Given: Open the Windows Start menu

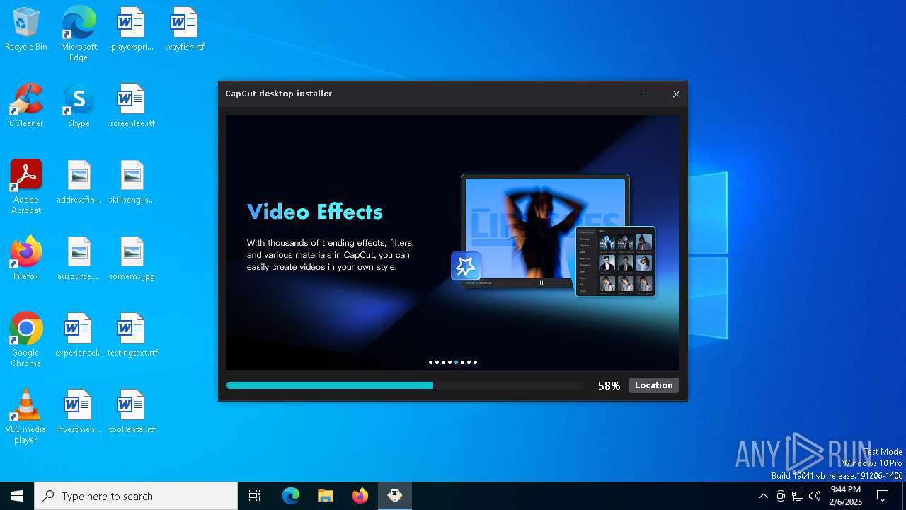Looking at the screenshot, I should [17, 496].
